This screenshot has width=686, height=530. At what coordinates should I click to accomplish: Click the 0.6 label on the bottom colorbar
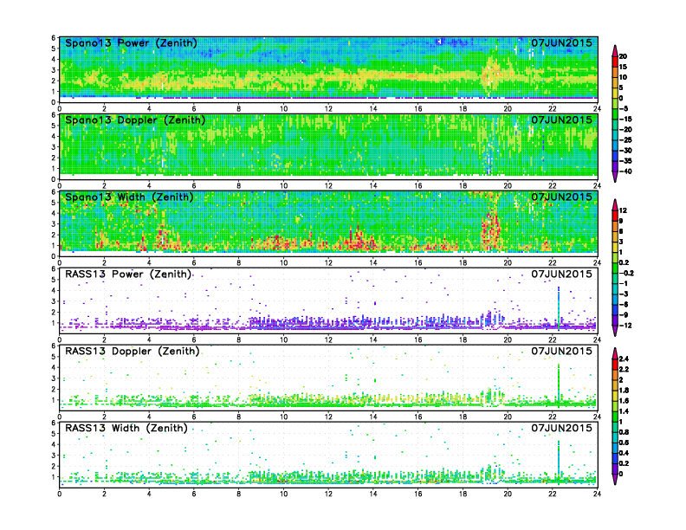(624, 443)
